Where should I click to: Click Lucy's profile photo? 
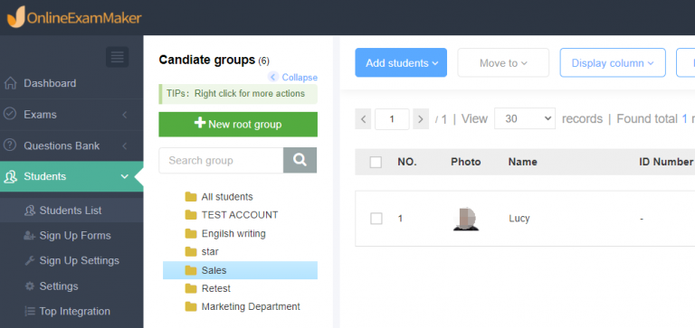[466, 219]
